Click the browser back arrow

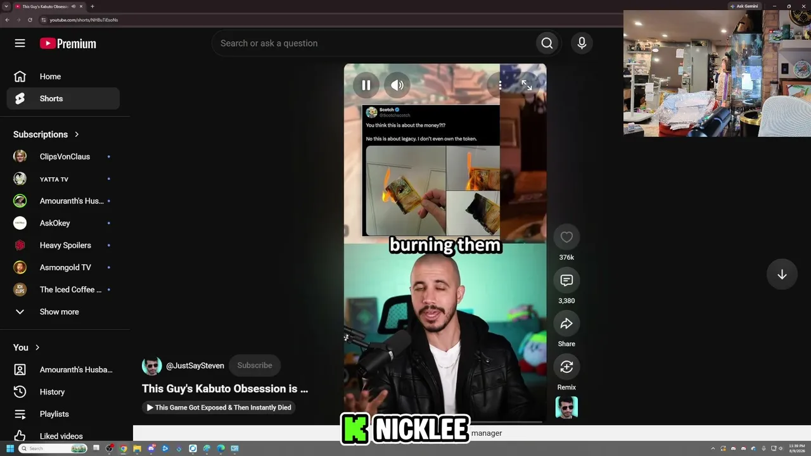pos(7,20)
